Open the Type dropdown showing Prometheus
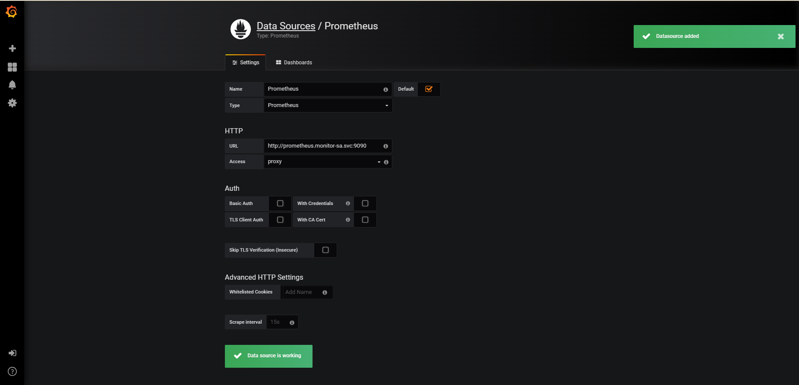The height and width of the screenshot is (385, 799). pyautogui.click(x=328, y=105)
